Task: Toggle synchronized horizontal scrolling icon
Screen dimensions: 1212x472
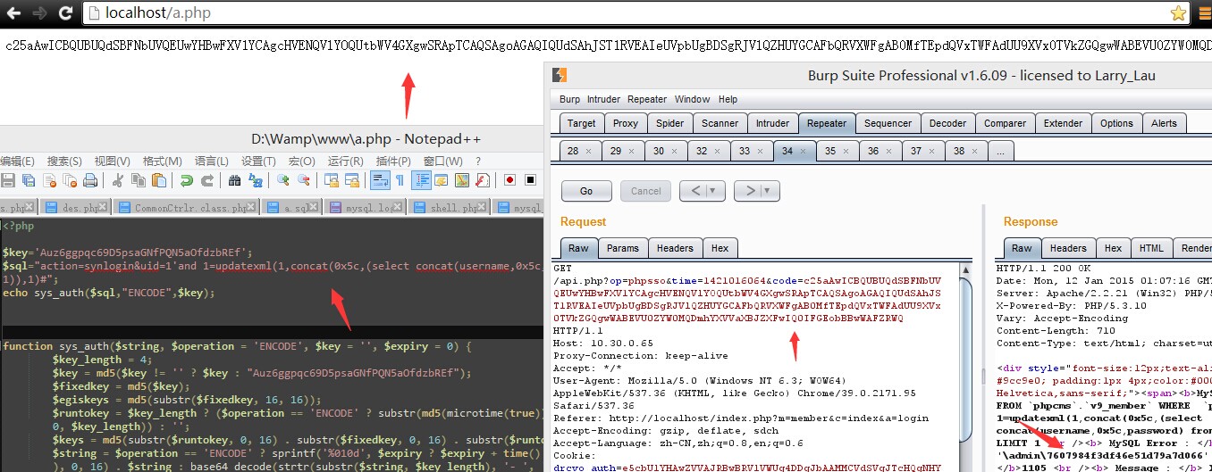Action: click(x=352, y=180)
